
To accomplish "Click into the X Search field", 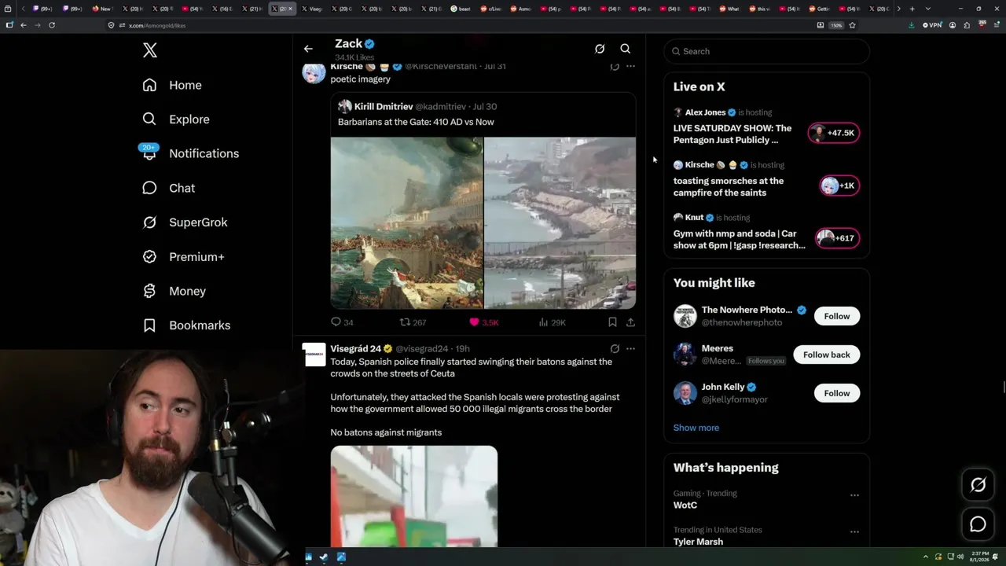I will (x=766, y=51).
